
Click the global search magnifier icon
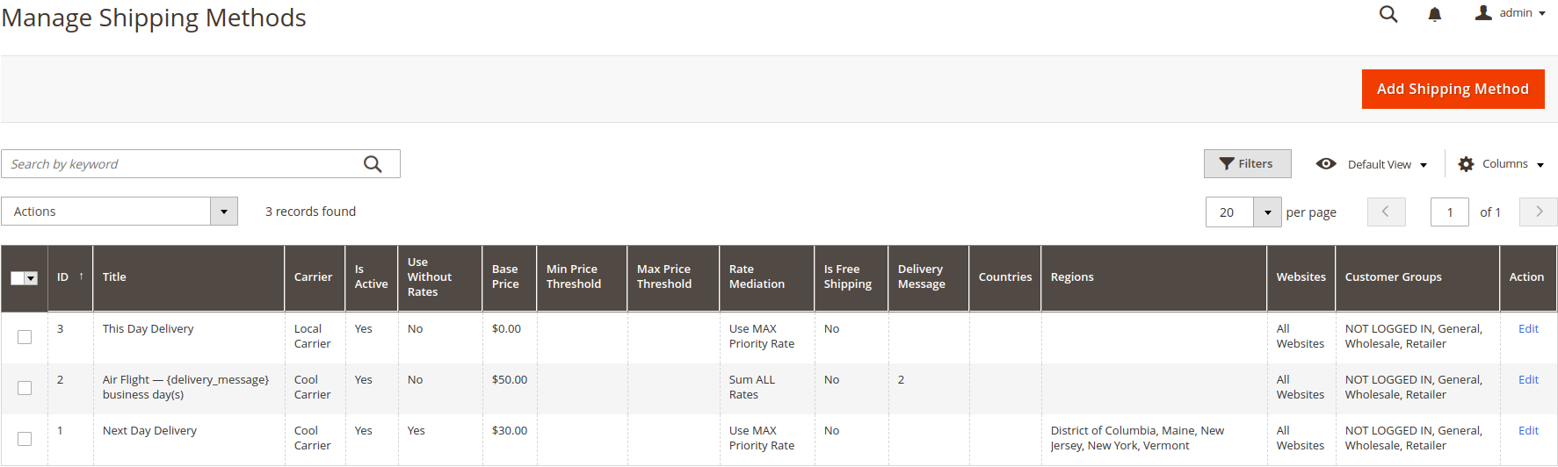point(1388,14)
